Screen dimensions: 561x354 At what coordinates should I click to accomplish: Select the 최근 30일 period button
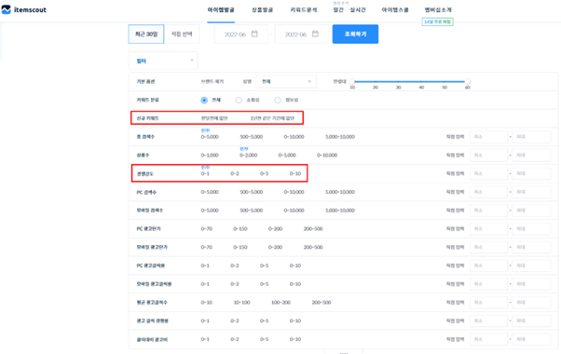[x=146, y=34]
